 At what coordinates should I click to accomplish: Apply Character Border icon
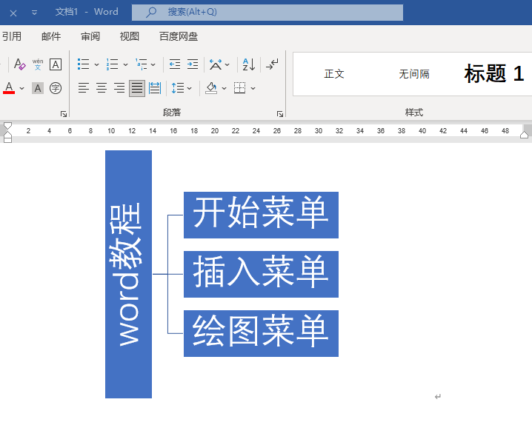[x=56, y=64]
